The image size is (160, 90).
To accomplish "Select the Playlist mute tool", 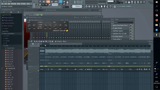I will point(41,41).
